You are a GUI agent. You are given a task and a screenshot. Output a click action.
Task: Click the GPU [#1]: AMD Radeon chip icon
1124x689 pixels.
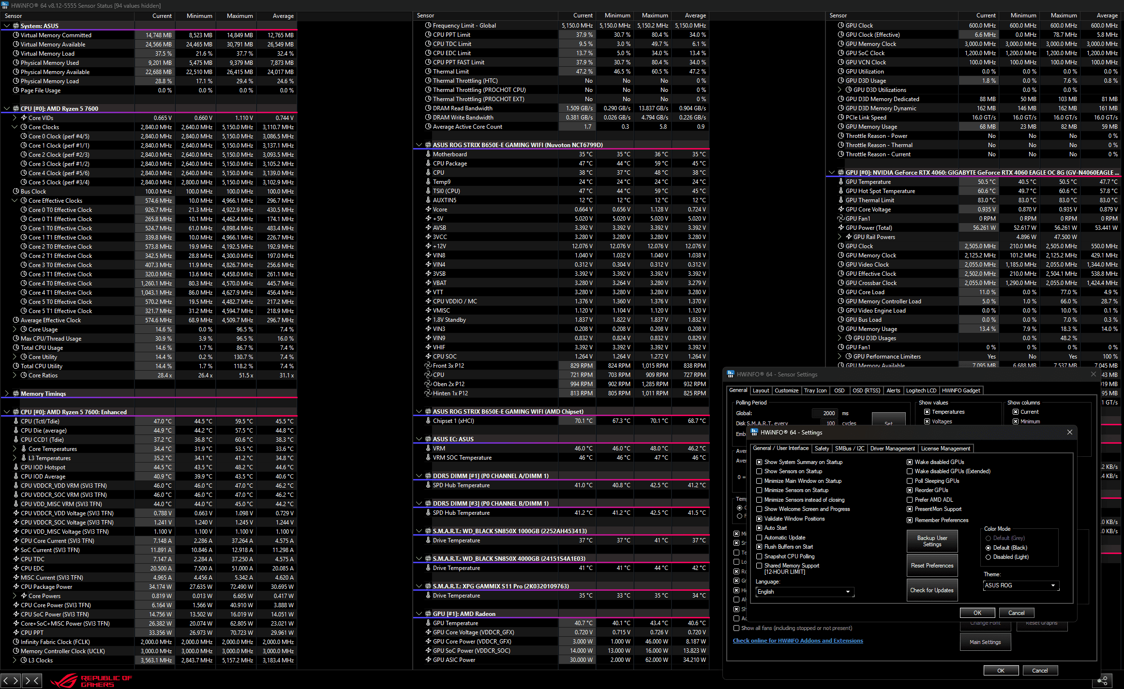pyautogui.click(x=428, y=614)
